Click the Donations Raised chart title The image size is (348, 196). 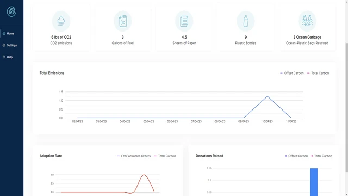click(x=209, y=156)
